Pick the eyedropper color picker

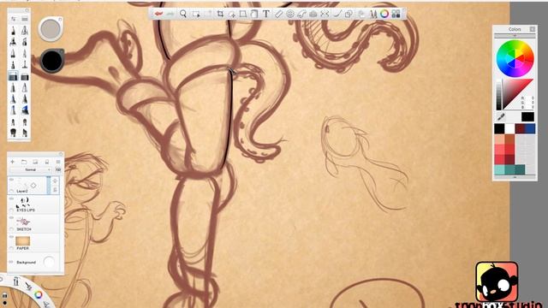pos(501,116)
